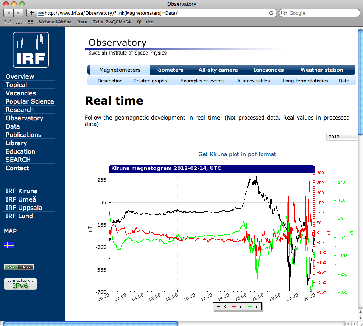Viewport: 363px width, 326px height.
Task: Switch to the Riometers tab
Action: coord(170,70)
